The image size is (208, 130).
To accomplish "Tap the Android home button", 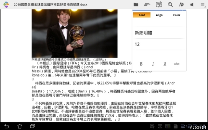I will 19,126.
